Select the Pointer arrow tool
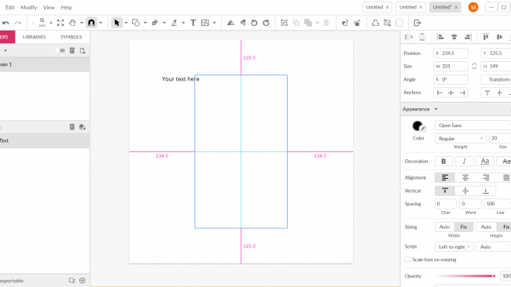The height and width of the screenshot is (287, 511). tap(116, 23)
